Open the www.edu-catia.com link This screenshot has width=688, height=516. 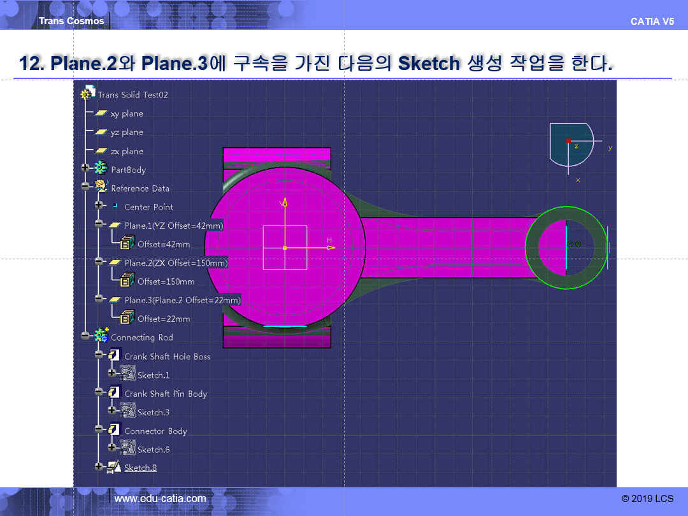tap(160, 498)
